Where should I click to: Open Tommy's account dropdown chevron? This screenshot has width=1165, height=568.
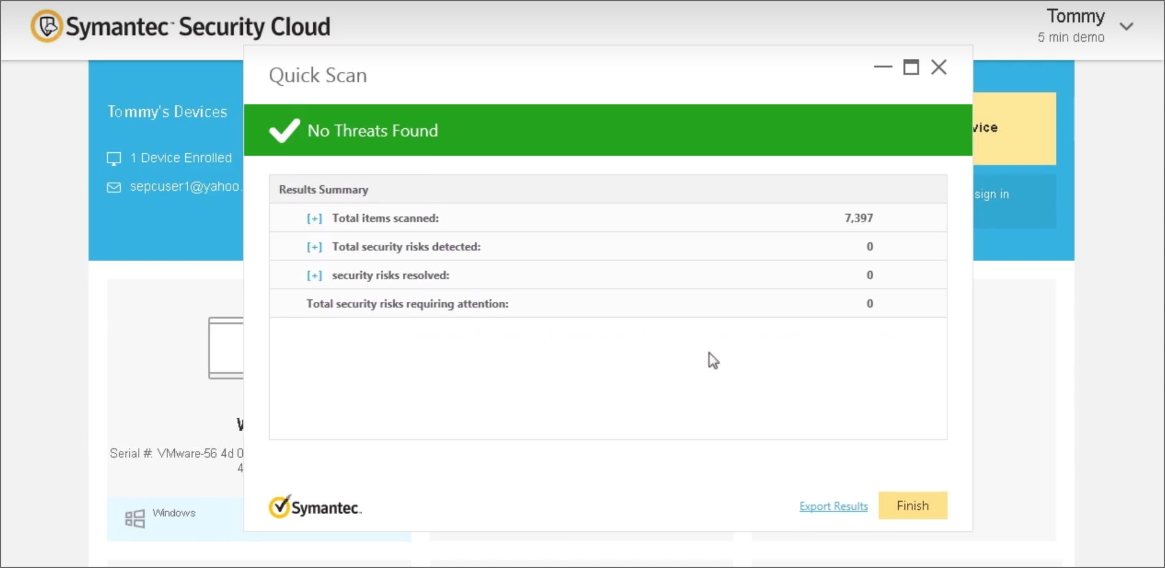tap(1126, 26)
